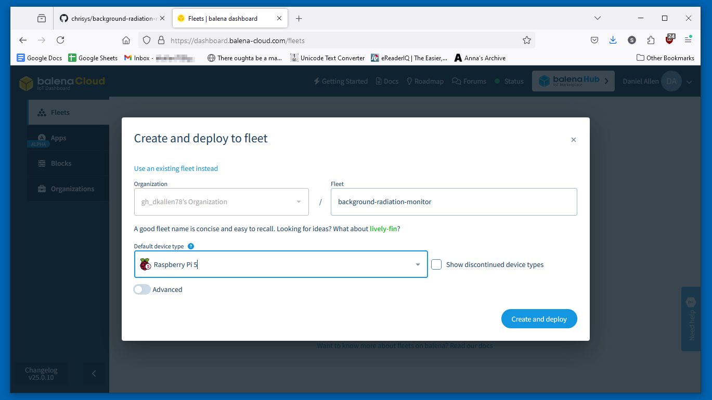Open balenaHub IoT Marketplace button
This screenshot has height=400, width=712.
click(573, 81)
